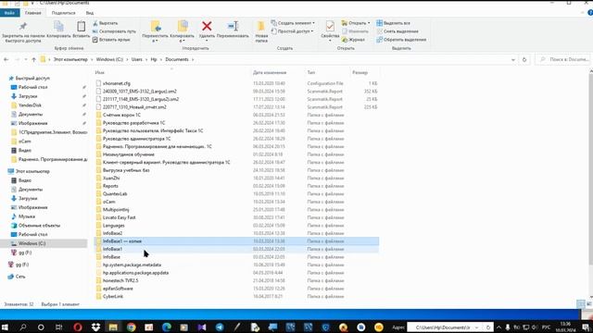Select Windows (C:) drive in navigation pane

tap(32, 243)
